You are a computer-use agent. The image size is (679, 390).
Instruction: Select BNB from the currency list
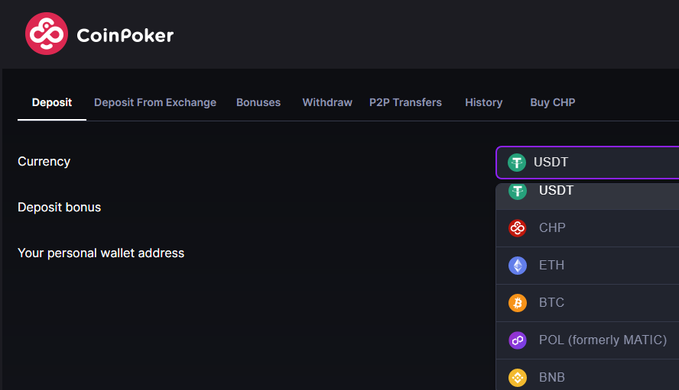coord(588,375)
